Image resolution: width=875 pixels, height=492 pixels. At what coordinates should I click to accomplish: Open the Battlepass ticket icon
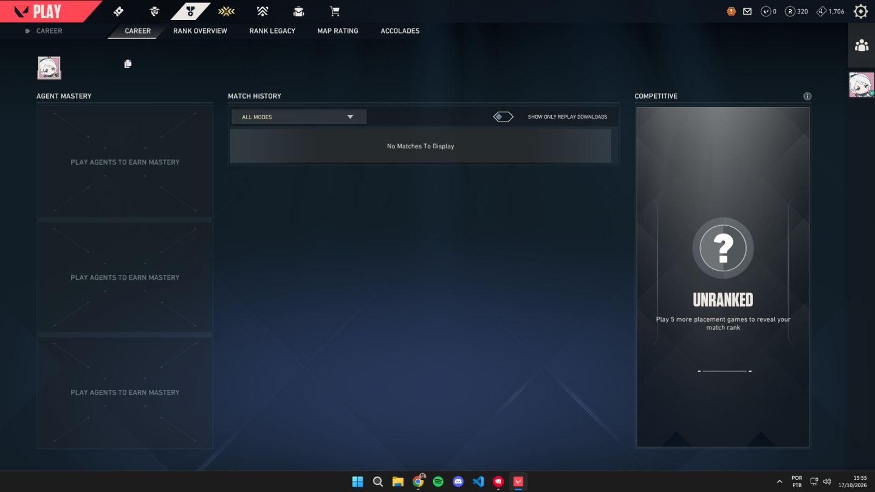coord(118,11)
